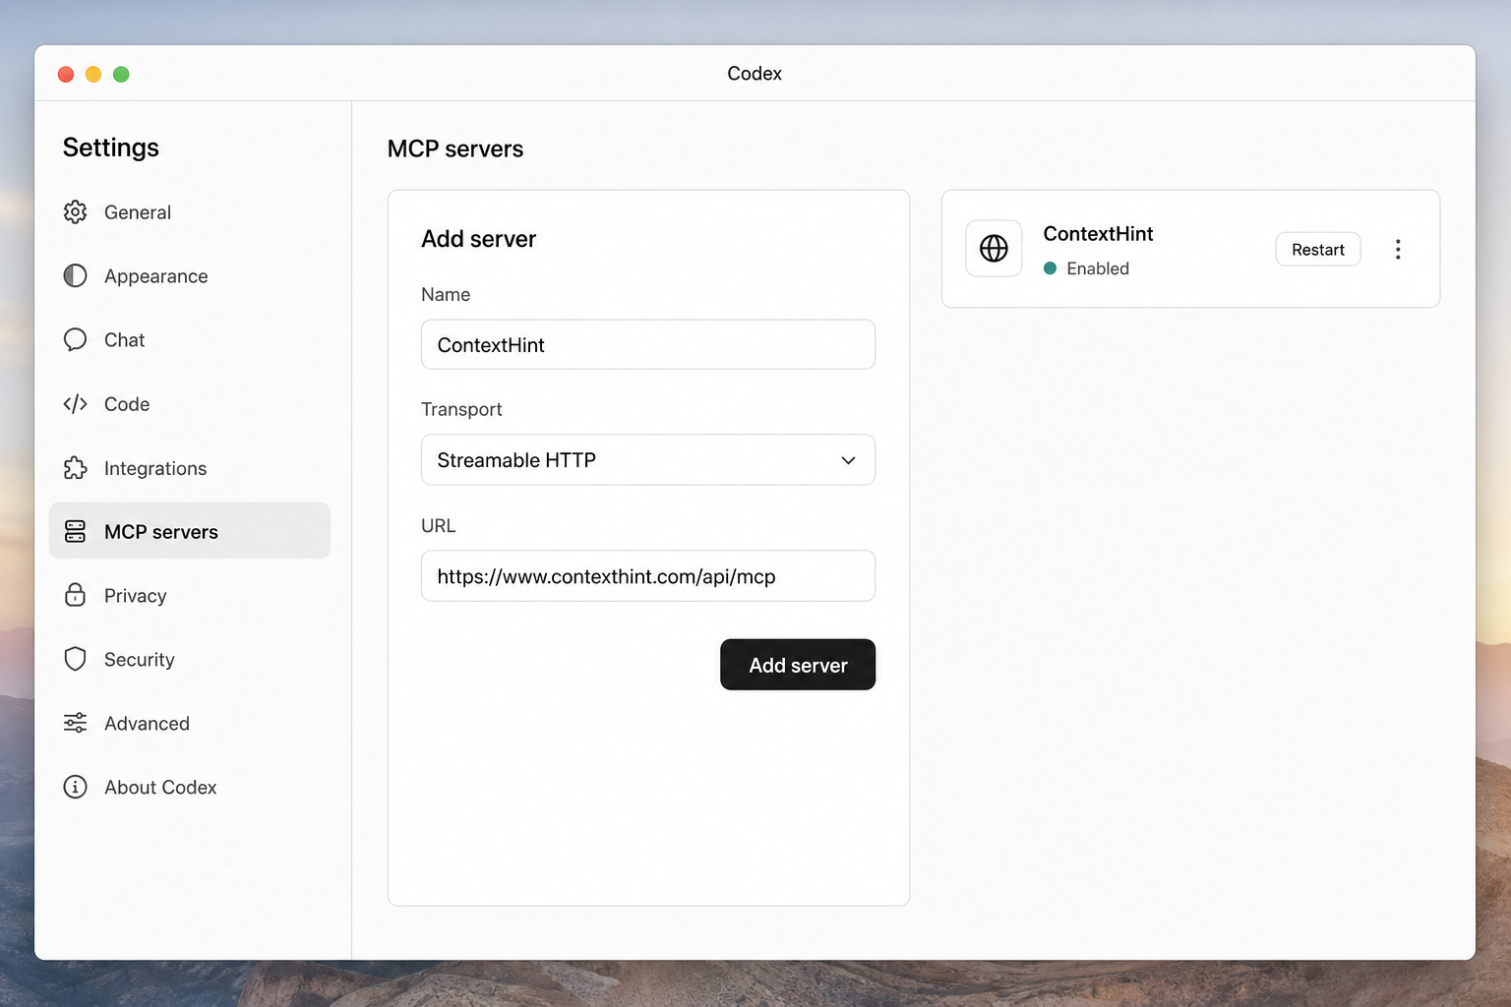Click the ContextHint server card title
The image size is (1511, 1007).
tap(1098, 234)
